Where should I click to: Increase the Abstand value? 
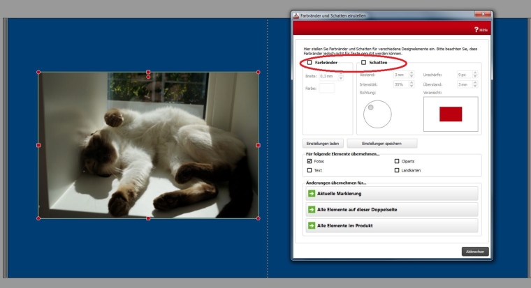coord(412,73)
